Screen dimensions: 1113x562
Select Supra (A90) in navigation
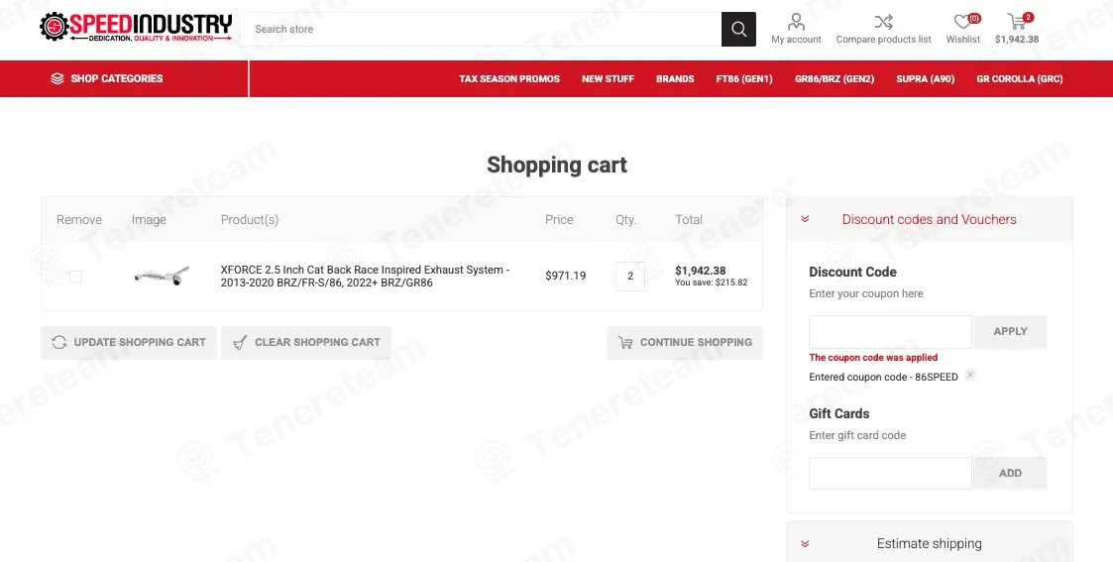tap(925, 78)
